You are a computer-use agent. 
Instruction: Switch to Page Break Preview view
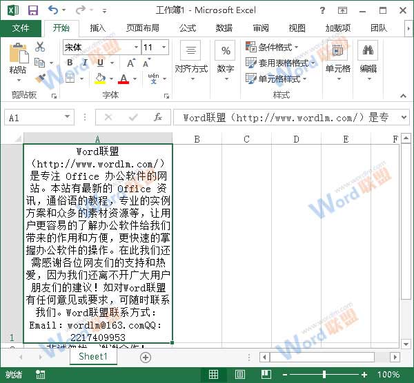pyautogui.click(x=266, y=374)
